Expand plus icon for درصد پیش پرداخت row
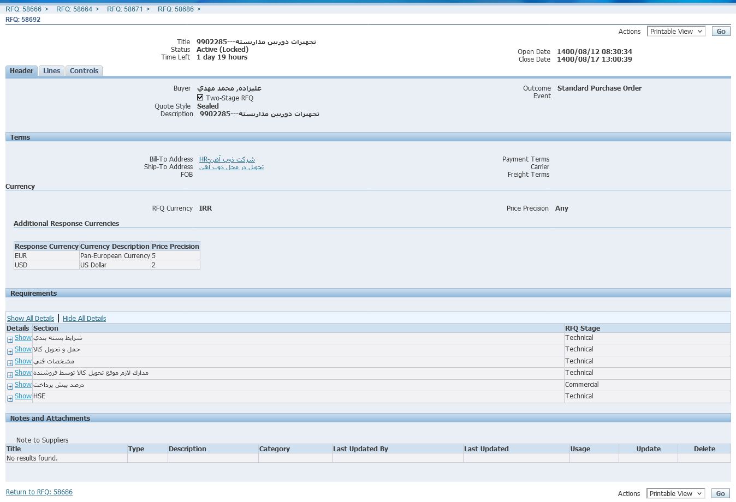Screen dimensions: 736x502 click(x=10, y=386)
